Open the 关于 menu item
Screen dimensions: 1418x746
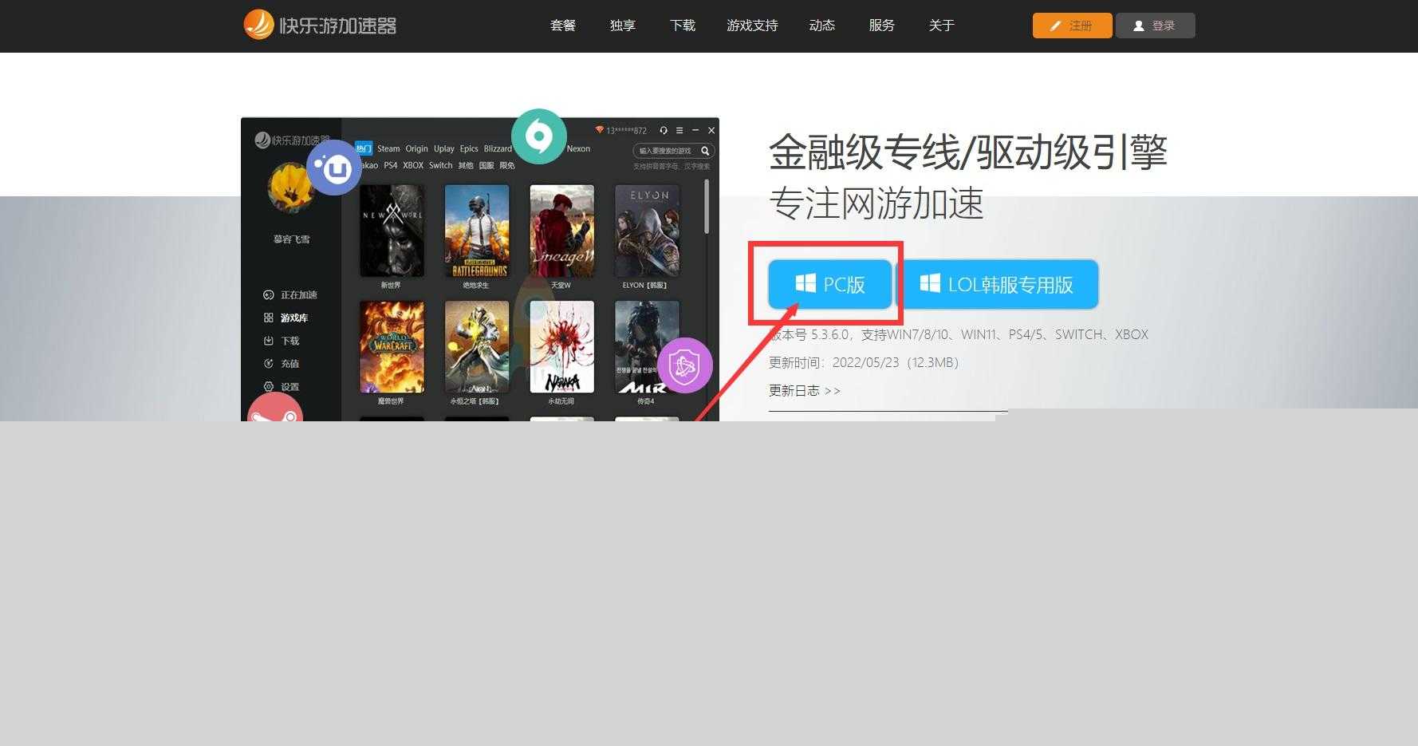click(x=942, y=26)
